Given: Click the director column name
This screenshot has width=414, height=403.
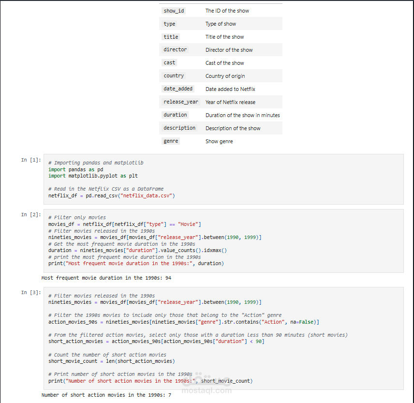Looking at the screenshot, I should click(x=175, y=50).
